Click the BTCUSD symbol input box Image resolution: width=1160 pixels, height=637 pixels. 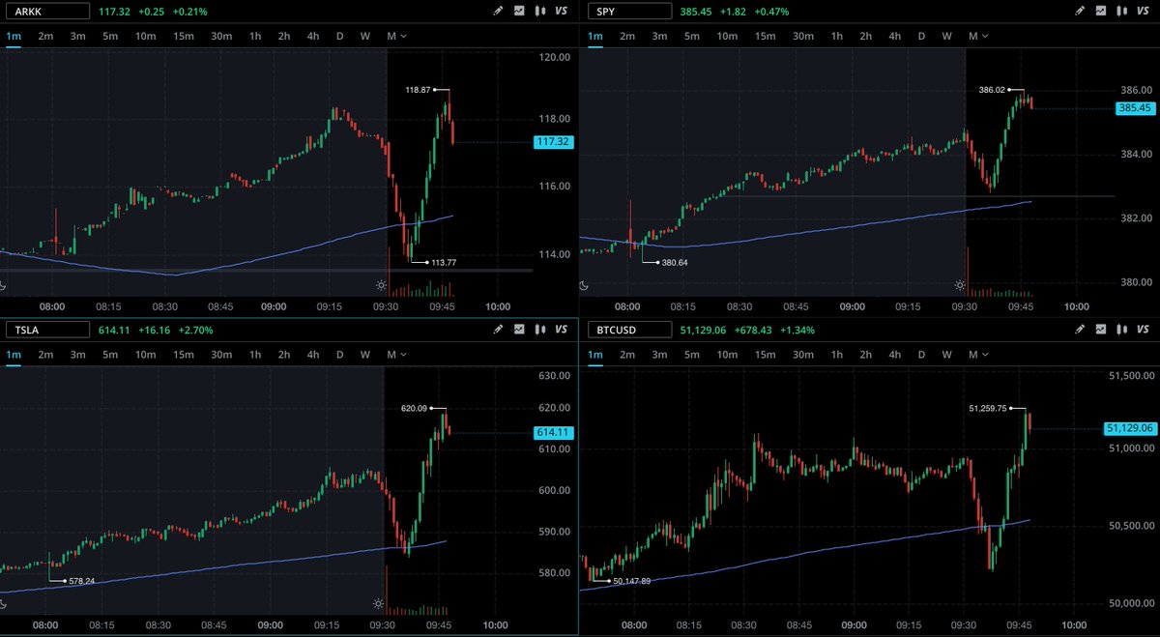click(x=629, y=330)
